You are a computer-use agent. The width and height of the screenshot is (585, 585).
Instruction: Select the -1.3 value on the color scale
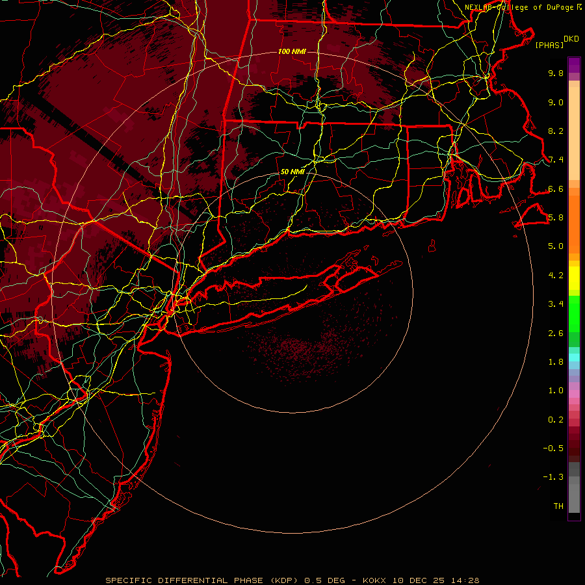553,477
